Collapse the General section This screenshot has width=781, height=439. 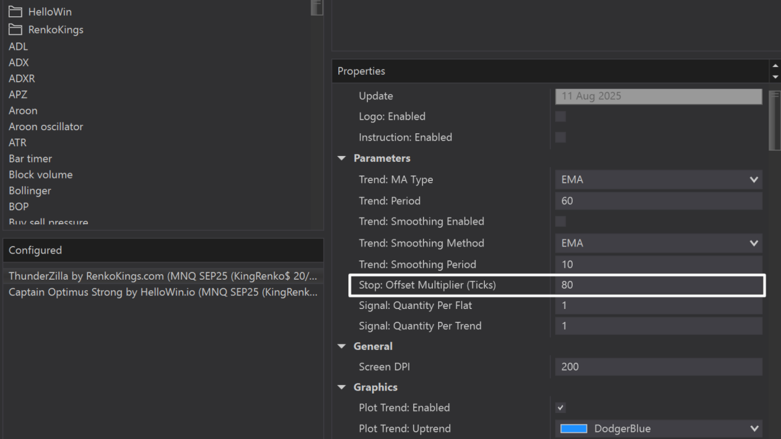coord(342,346)
